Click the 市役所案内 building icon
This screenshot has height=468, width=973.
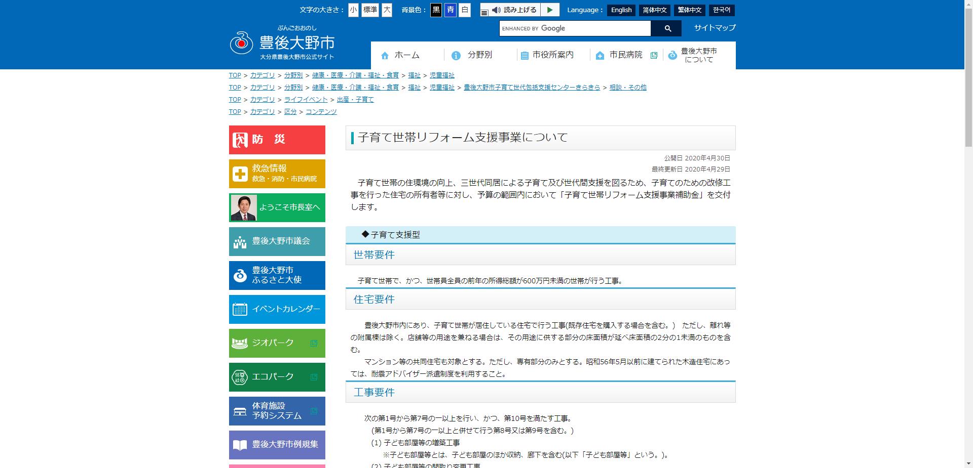click(x=523, y=55)
